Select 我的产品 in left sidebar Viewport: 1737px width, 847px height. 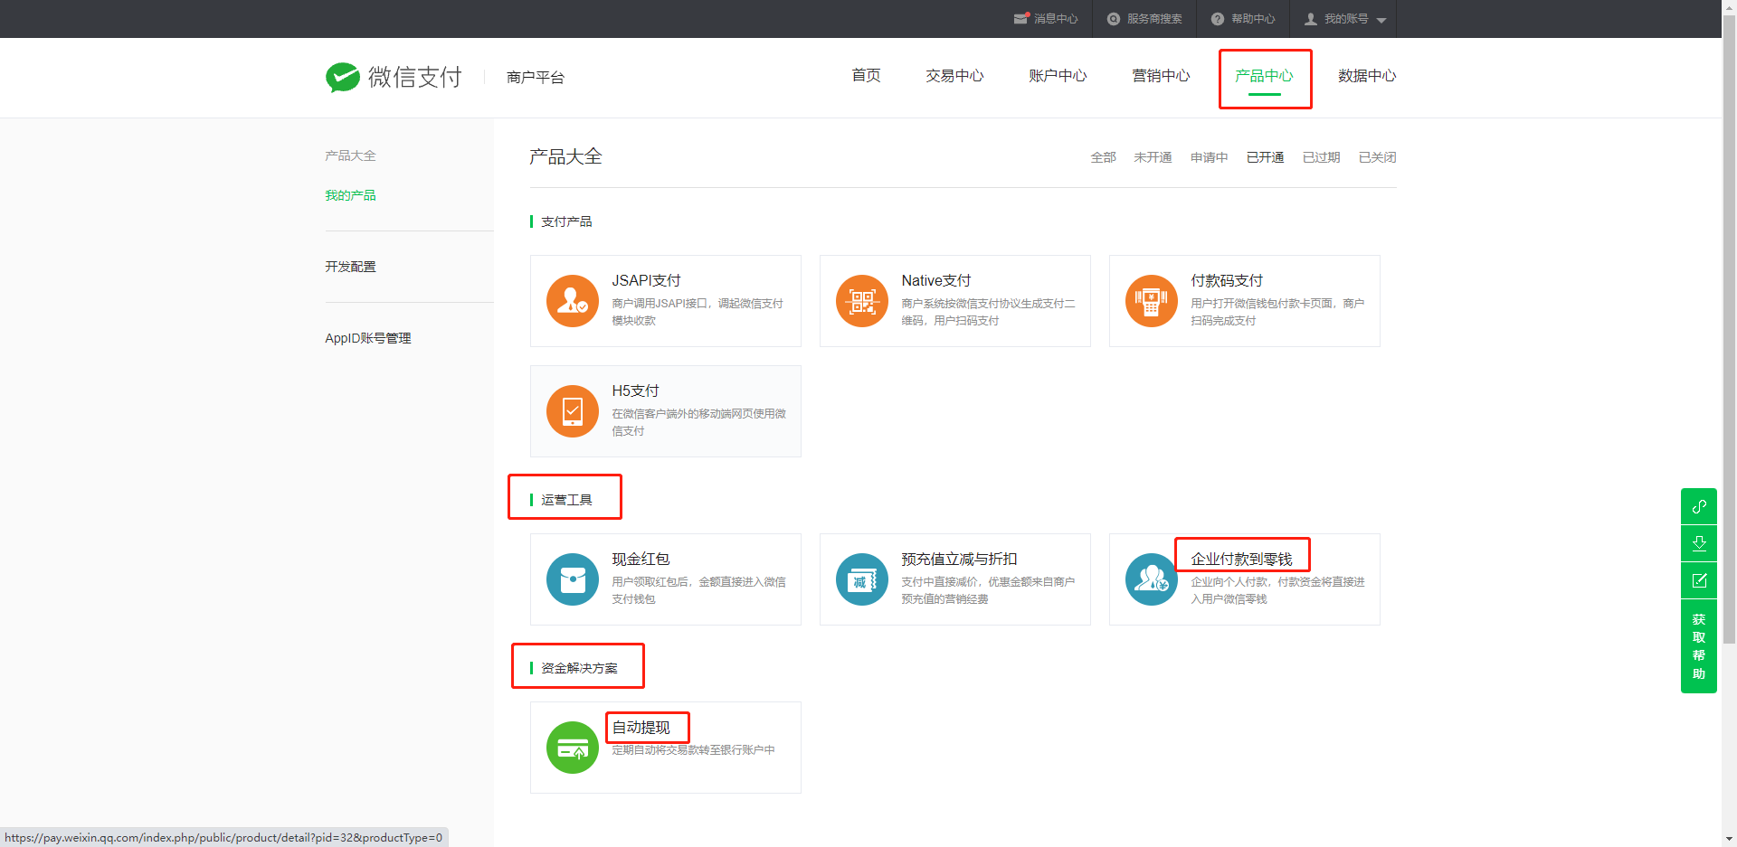(350, 195)
